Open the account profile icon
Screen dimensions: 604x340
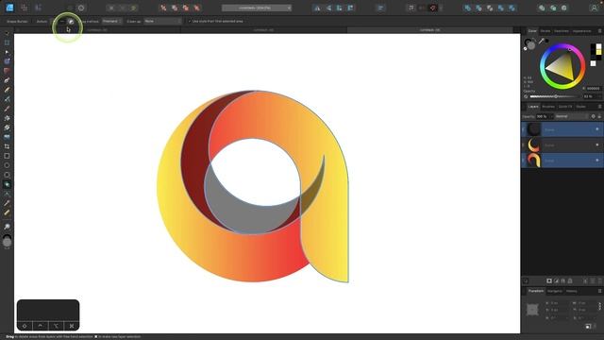click(x=594, y=8)
